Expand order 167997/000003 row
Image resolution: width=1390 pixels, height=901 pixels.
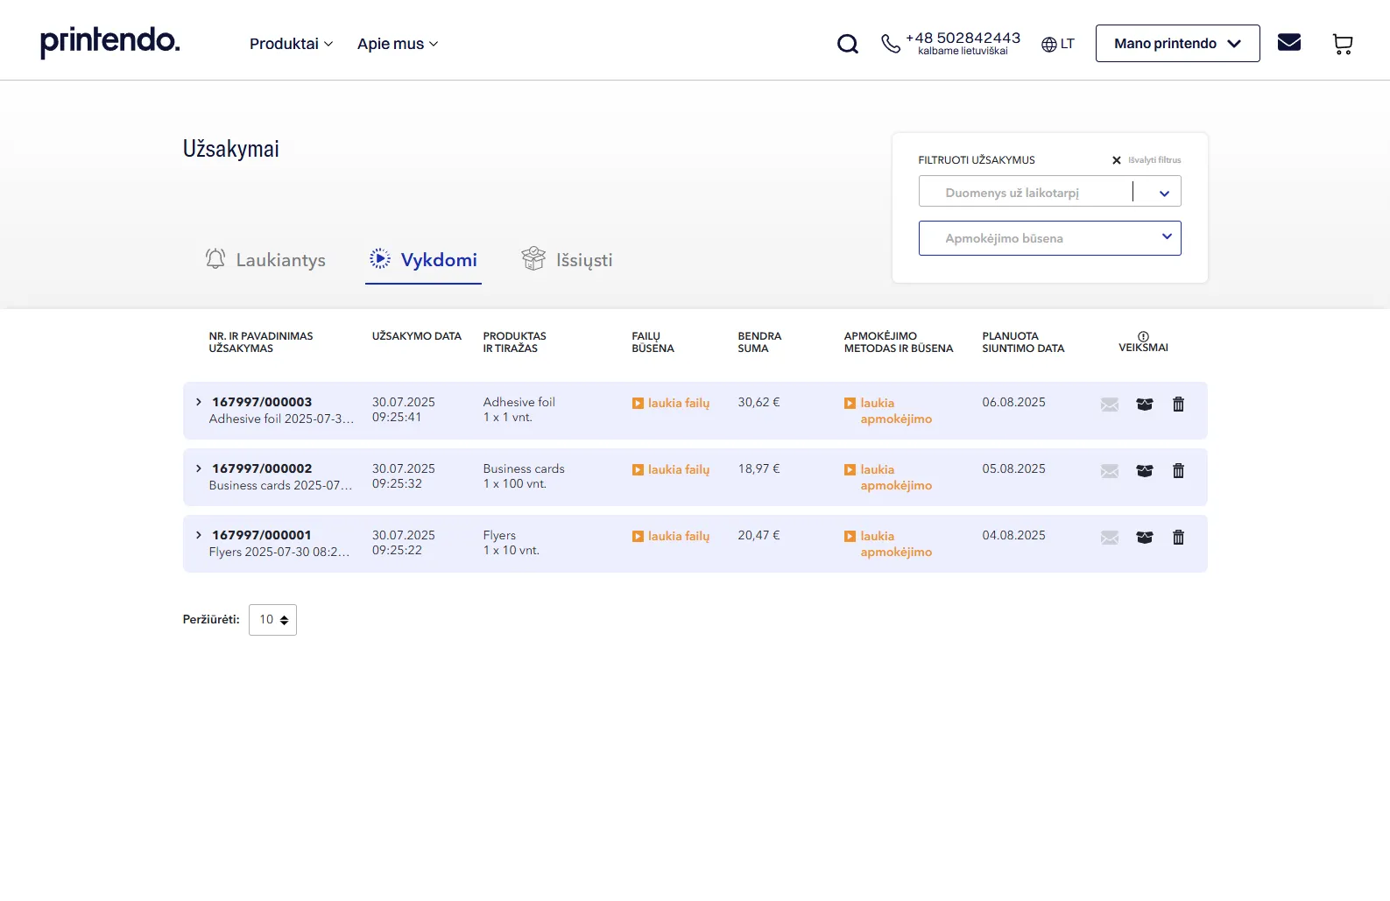click(199, 402)
